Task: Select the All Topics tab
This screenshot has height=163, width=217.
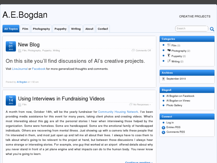Action: (x=11, y=29)
